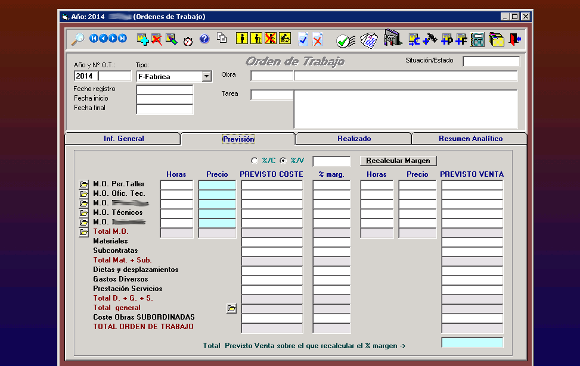The height and width of the screenshot is (366, 580).
Task: Open the Resumen Analítico tab
Action: (x=470, y=139)
